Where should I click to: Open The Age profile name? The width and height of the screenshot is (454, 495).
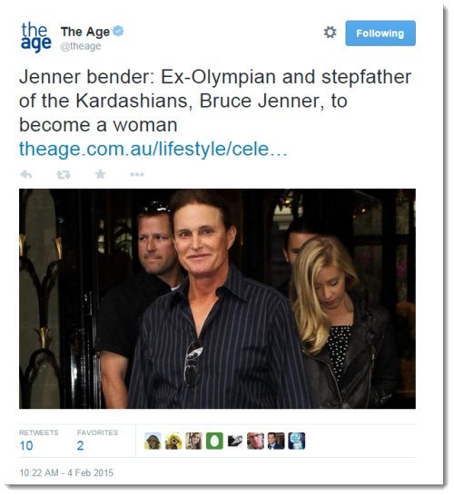tap(85, 32)
